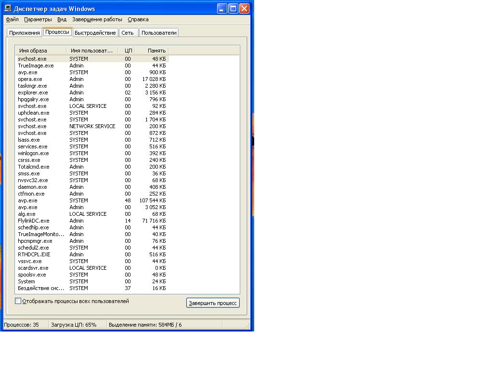Viewport: 493px width, 370px height.
Task: Select the spoolsv.exe process
Action: pos(92,275)
